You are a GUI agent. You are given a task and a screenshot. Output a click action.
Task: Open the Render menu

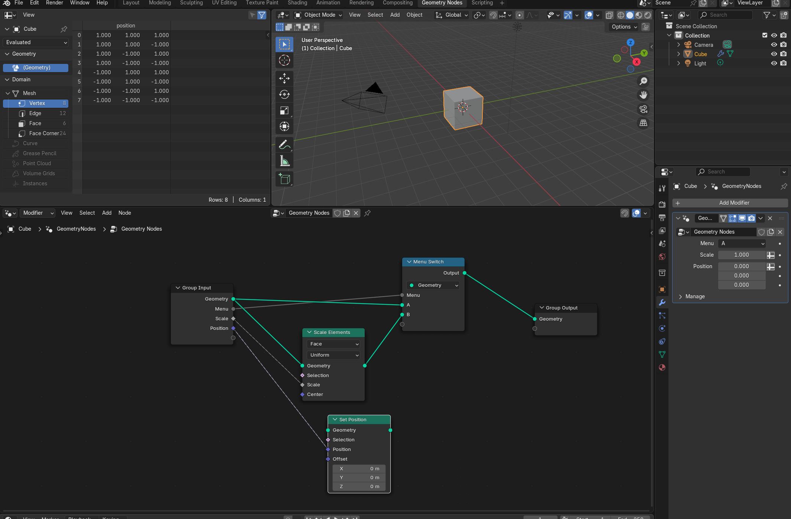(x=54, y=3)
